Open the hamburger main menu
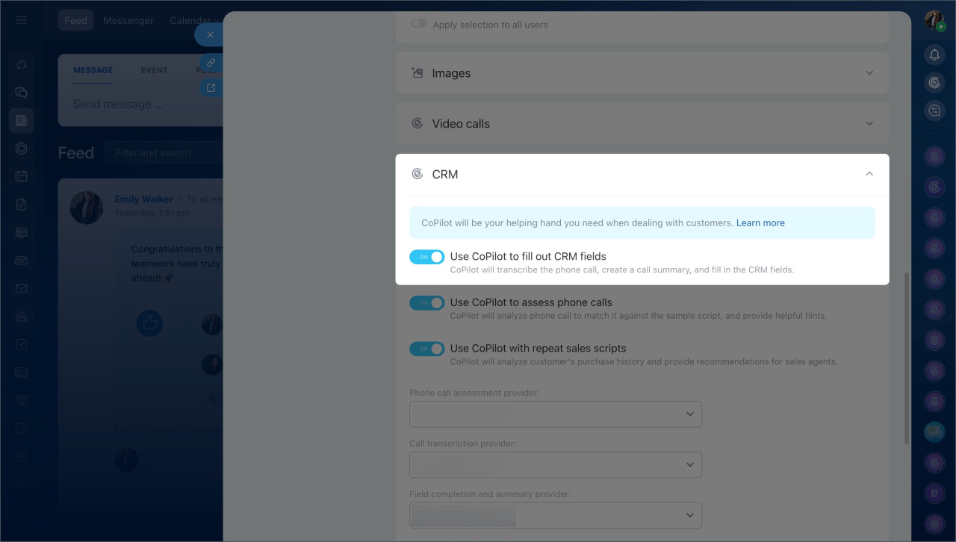Image resolution: width=956 pixels, height=542 pixels. tap(21, 20)
